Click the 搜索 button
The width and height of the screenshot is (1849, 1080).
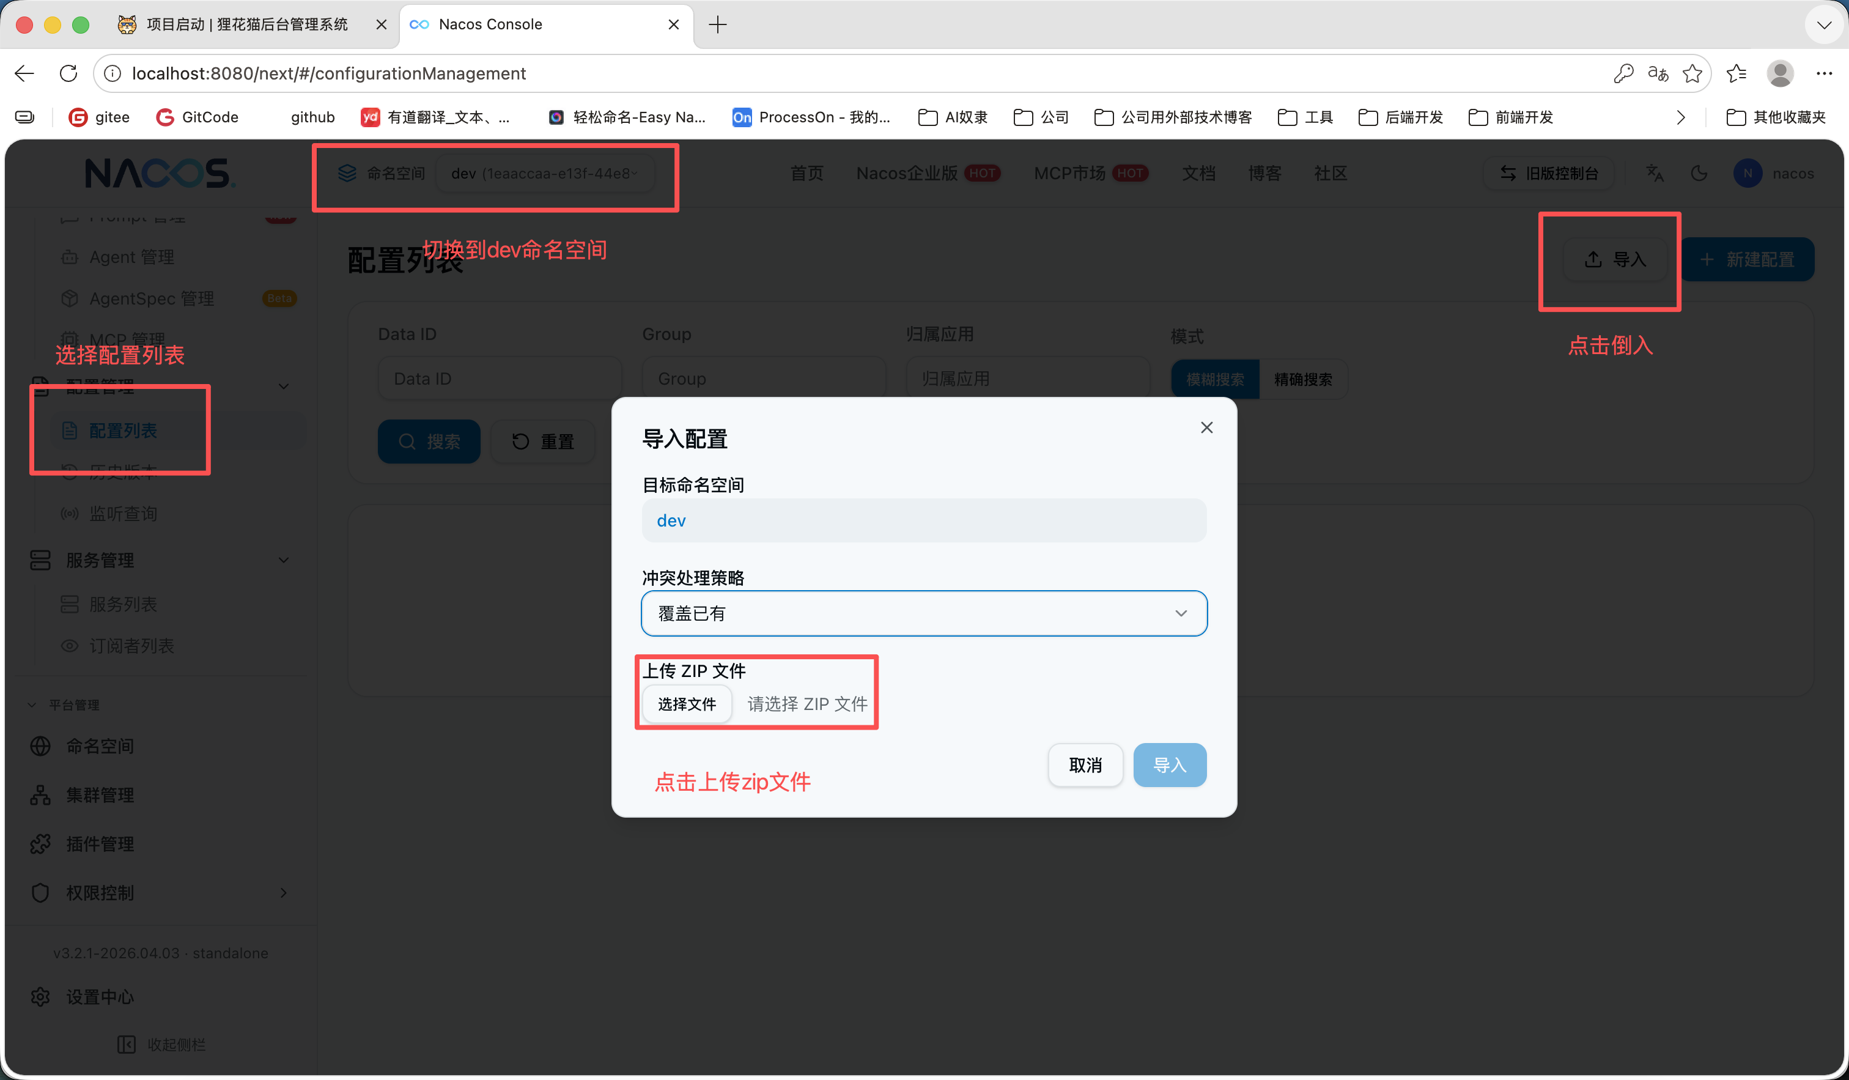[429, 441]
